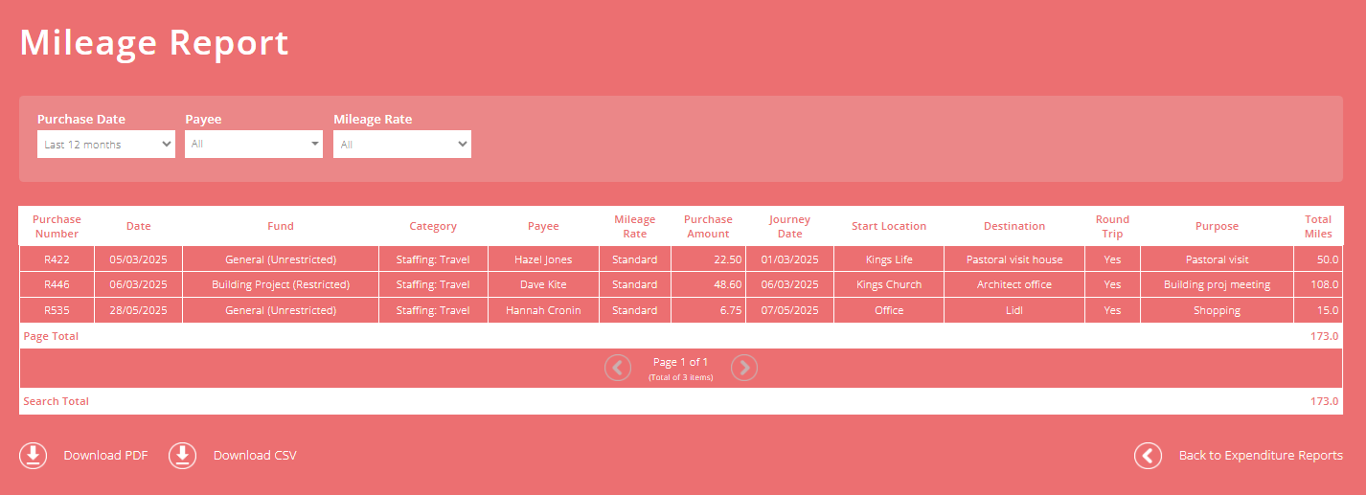Click total miles 15.0
Viewport: 1366px width, 495px height.
1327,311
